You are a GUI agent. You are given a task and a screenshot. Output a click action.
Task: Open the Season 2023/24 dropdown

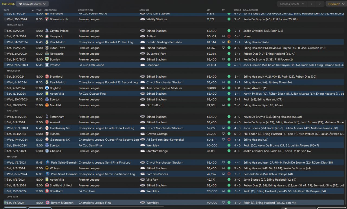pyautogui.click(x=292, y=4)
